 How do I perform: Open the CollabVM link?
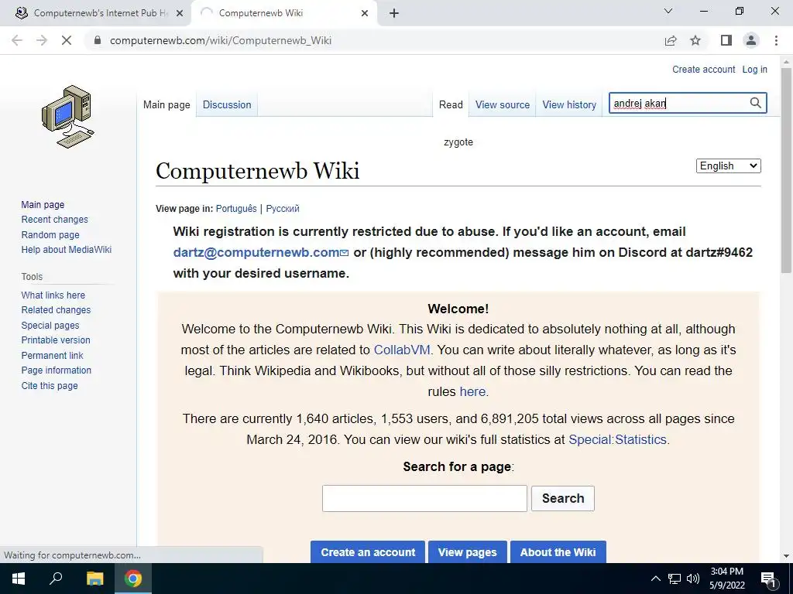(x=402, y=350)
